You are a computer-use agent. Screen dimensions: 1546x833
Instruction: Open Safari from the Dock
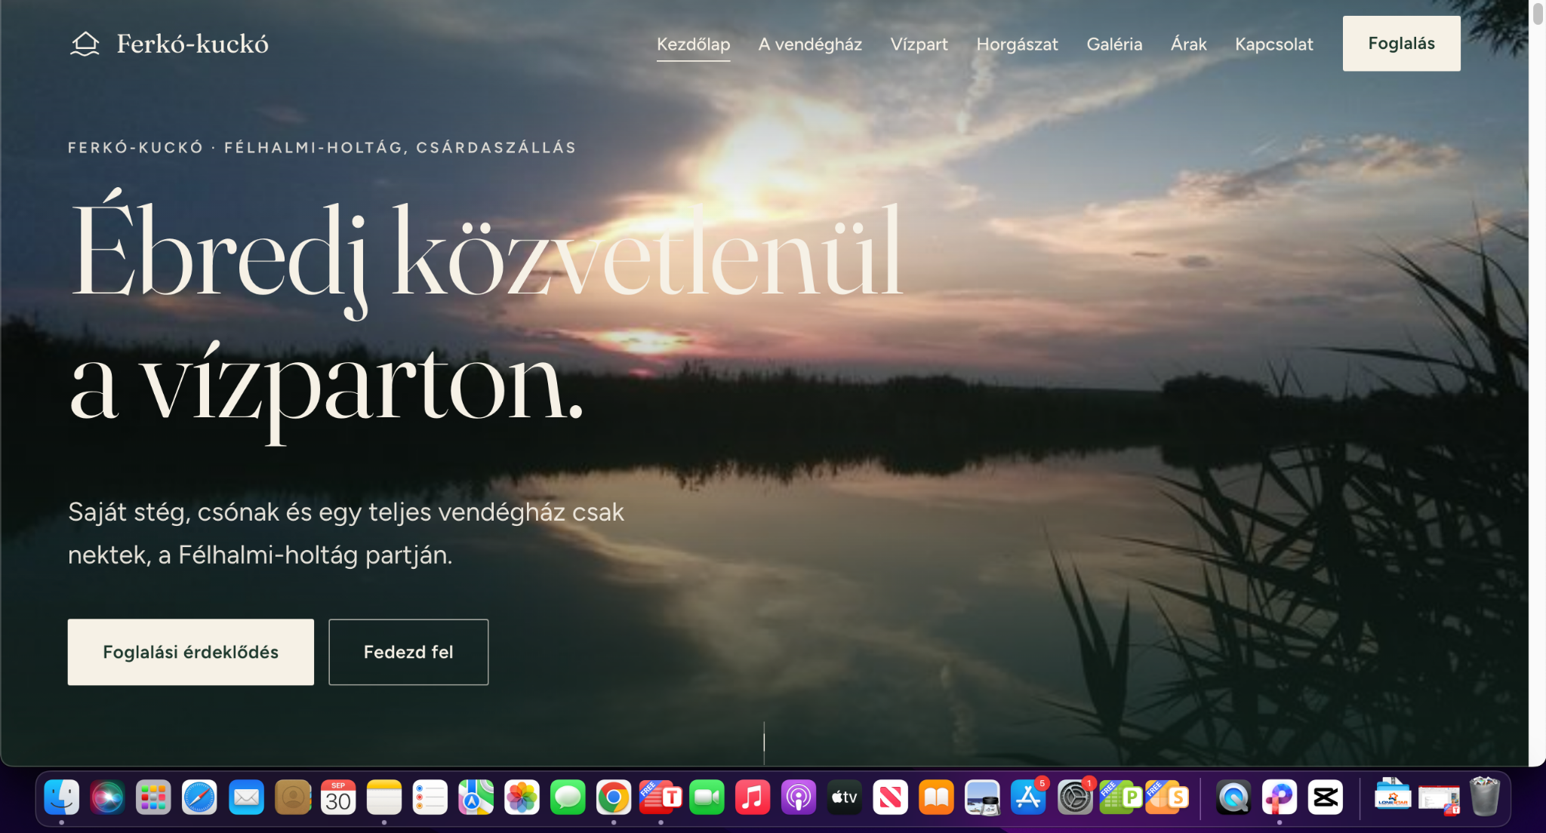(x=199, y=798)
